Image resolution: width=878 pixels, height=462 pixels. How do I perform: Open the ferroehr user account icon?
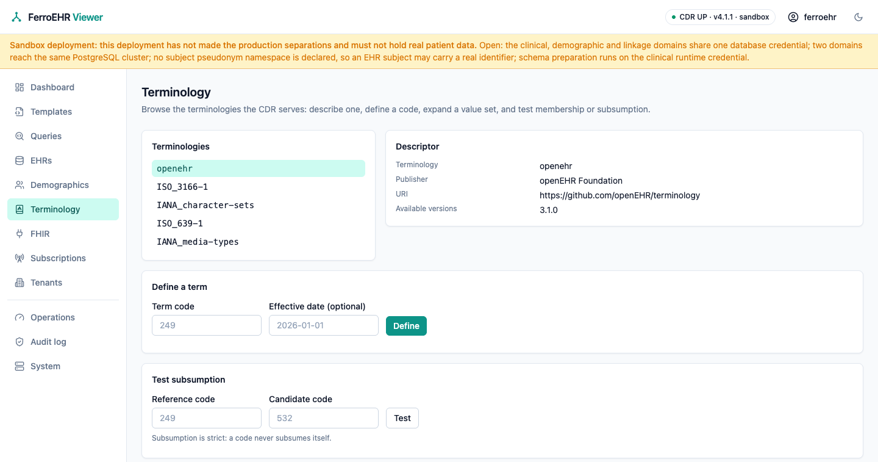point(793,17)
